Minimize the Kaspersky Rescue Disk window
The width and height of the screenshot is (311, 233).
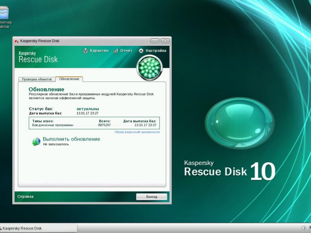(155, 41)
